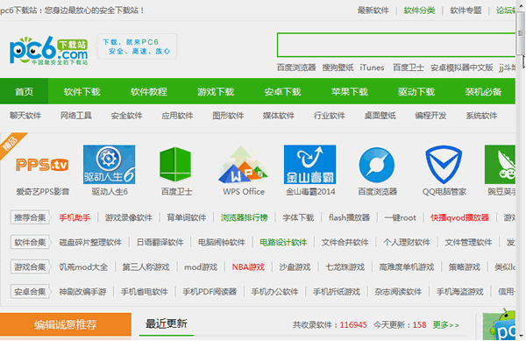Open the 游戏录像软件 link

[x=129, y=217]
